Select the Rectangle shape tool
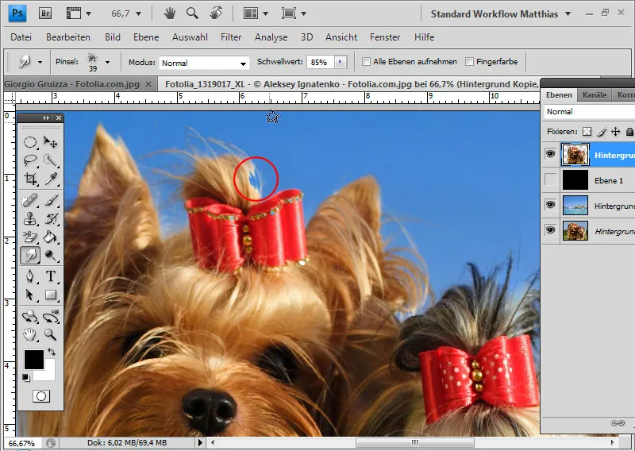The width and height of the screenshot is (635, 451). pyautogui.click(x=51, y=295)
